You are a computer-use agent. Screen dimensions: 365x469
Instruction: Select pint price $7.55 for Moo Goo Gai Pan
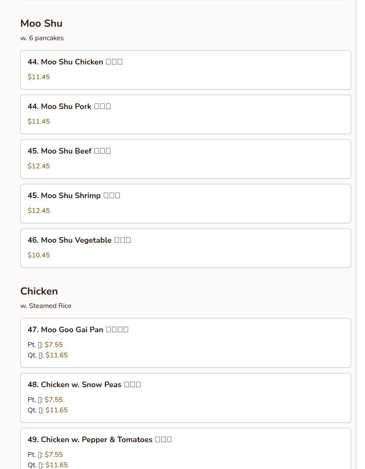(x=54, y=345)
